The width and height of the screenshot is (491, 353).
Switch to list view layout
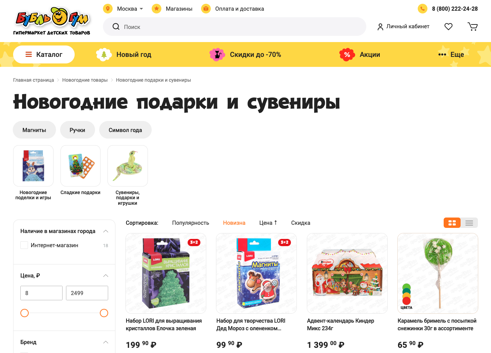point(469,223)
